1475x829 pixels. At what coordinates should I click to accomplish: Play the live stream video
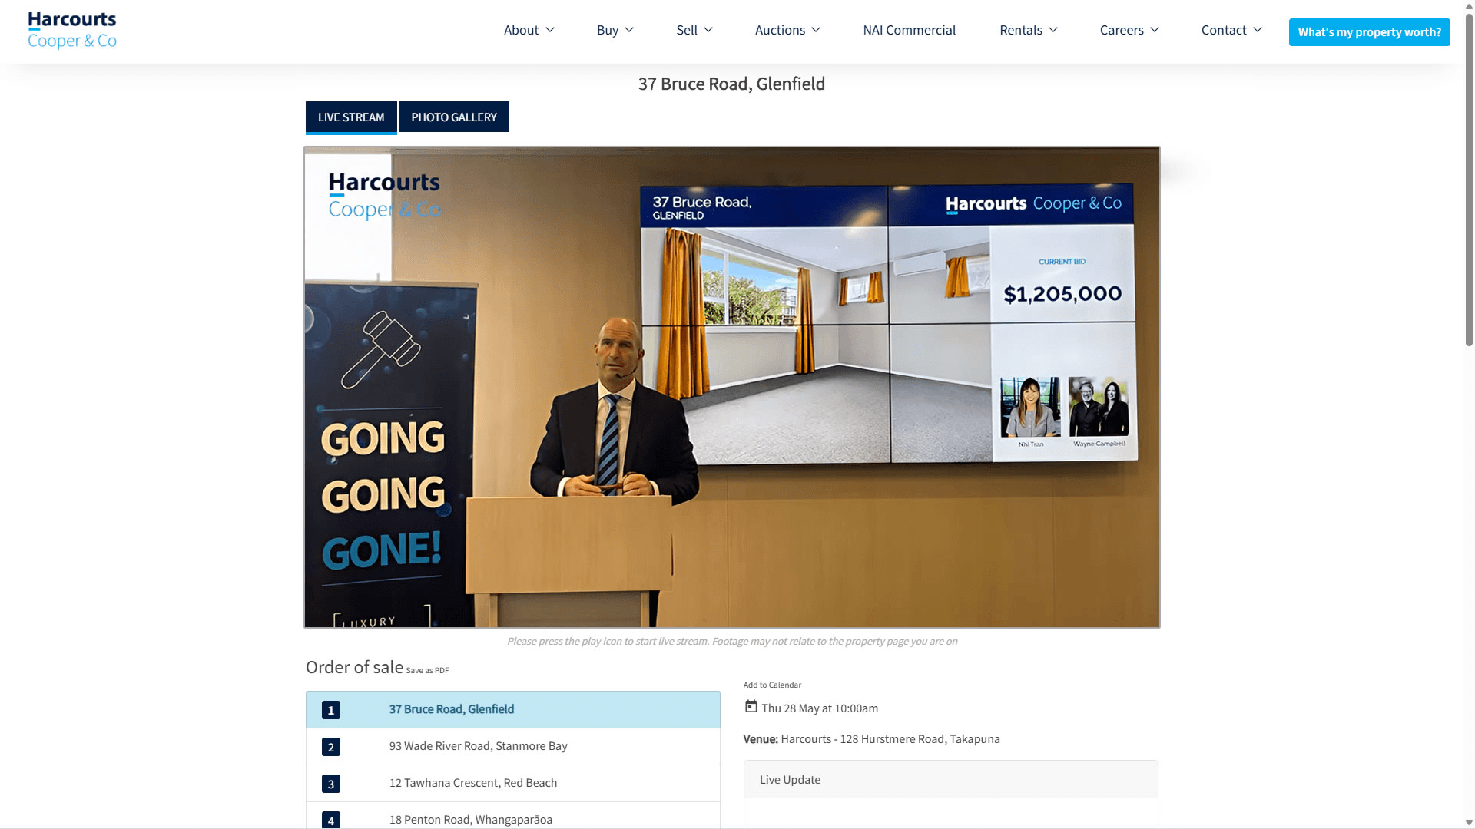(732, 387)
